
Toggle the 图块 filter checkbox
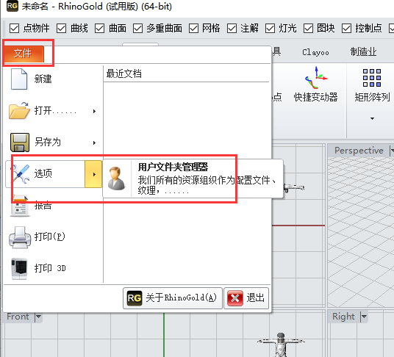pos(308,29)
